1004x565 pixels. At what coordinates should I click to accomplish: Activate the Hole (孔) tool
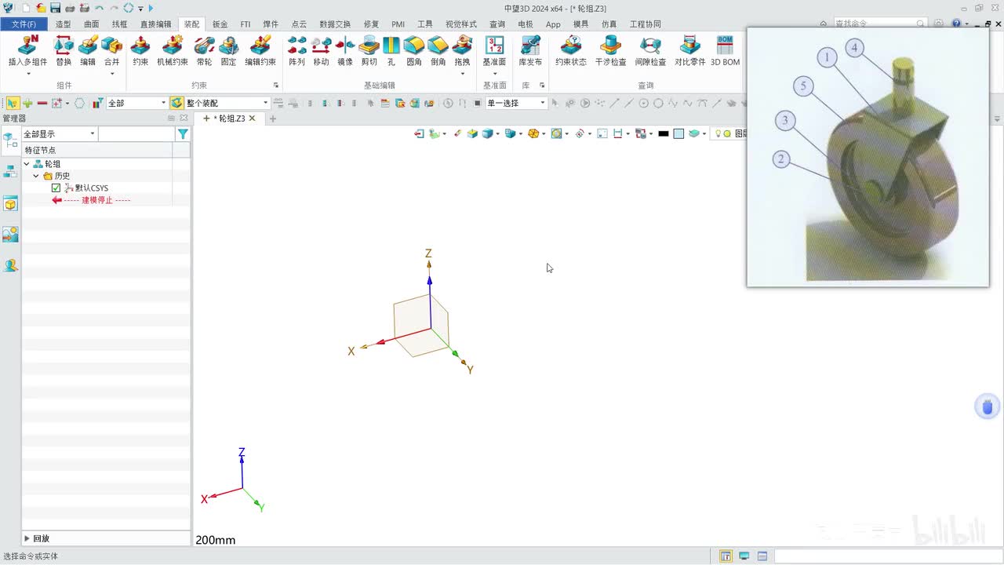391,50
